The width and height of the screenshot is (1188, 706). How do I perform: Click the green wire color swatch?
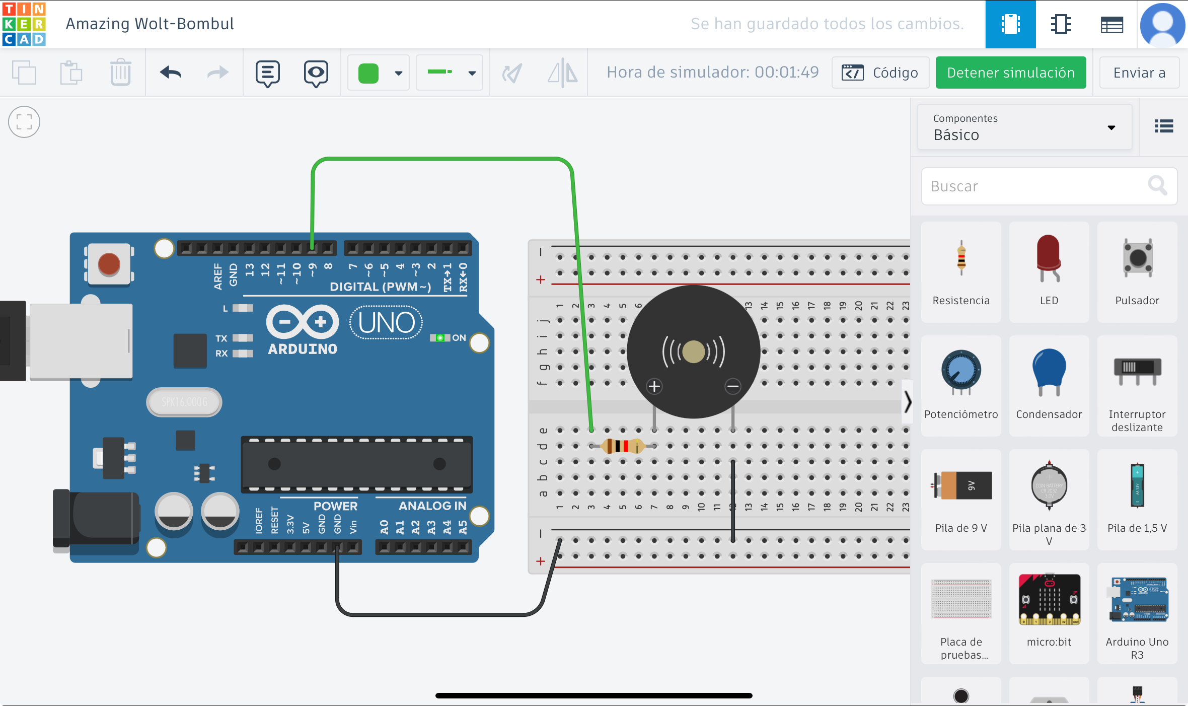point(368,73)
